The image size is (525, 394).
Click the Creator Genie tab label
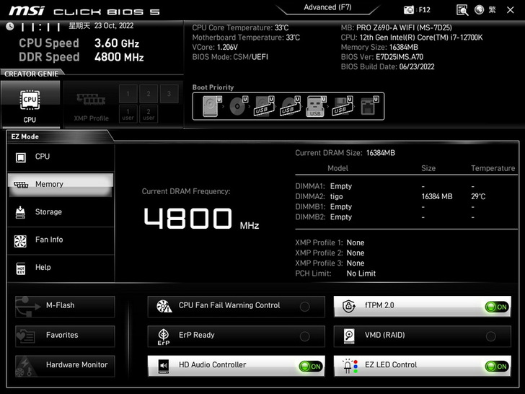pos(31,74)
